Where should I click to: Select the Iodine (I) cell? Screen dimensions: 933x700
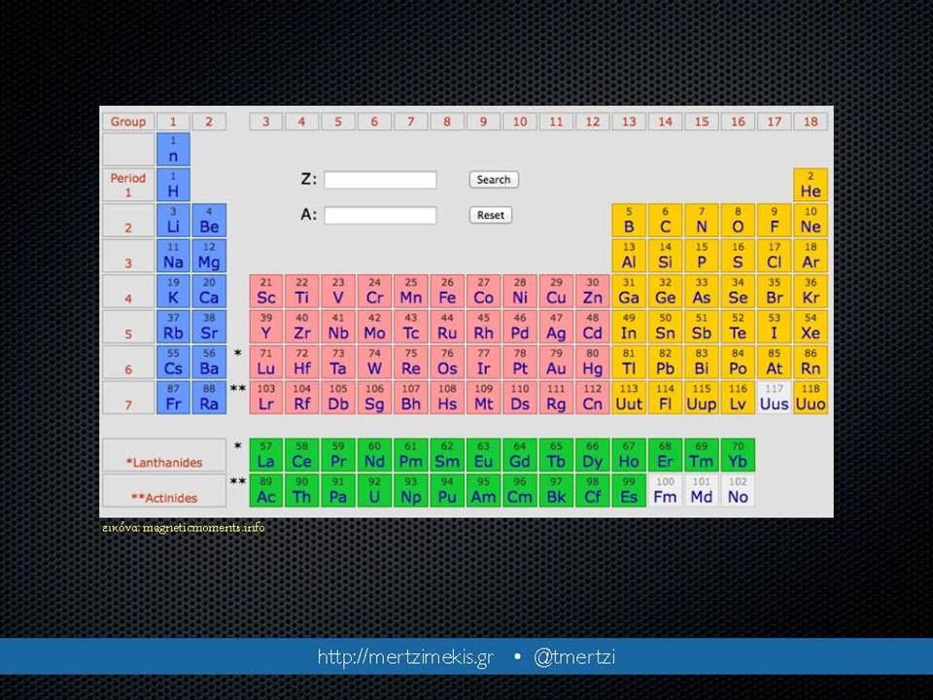[x=775, y=327]
